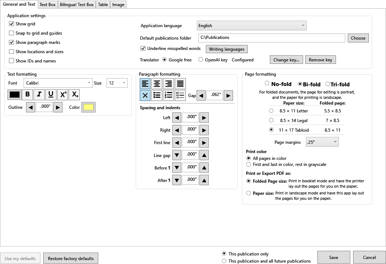The height and width of the screenshot is (264, 386).
Task: Raise the Before paragraph spacing
Action: pyautogui.click(x=204, y=168)
